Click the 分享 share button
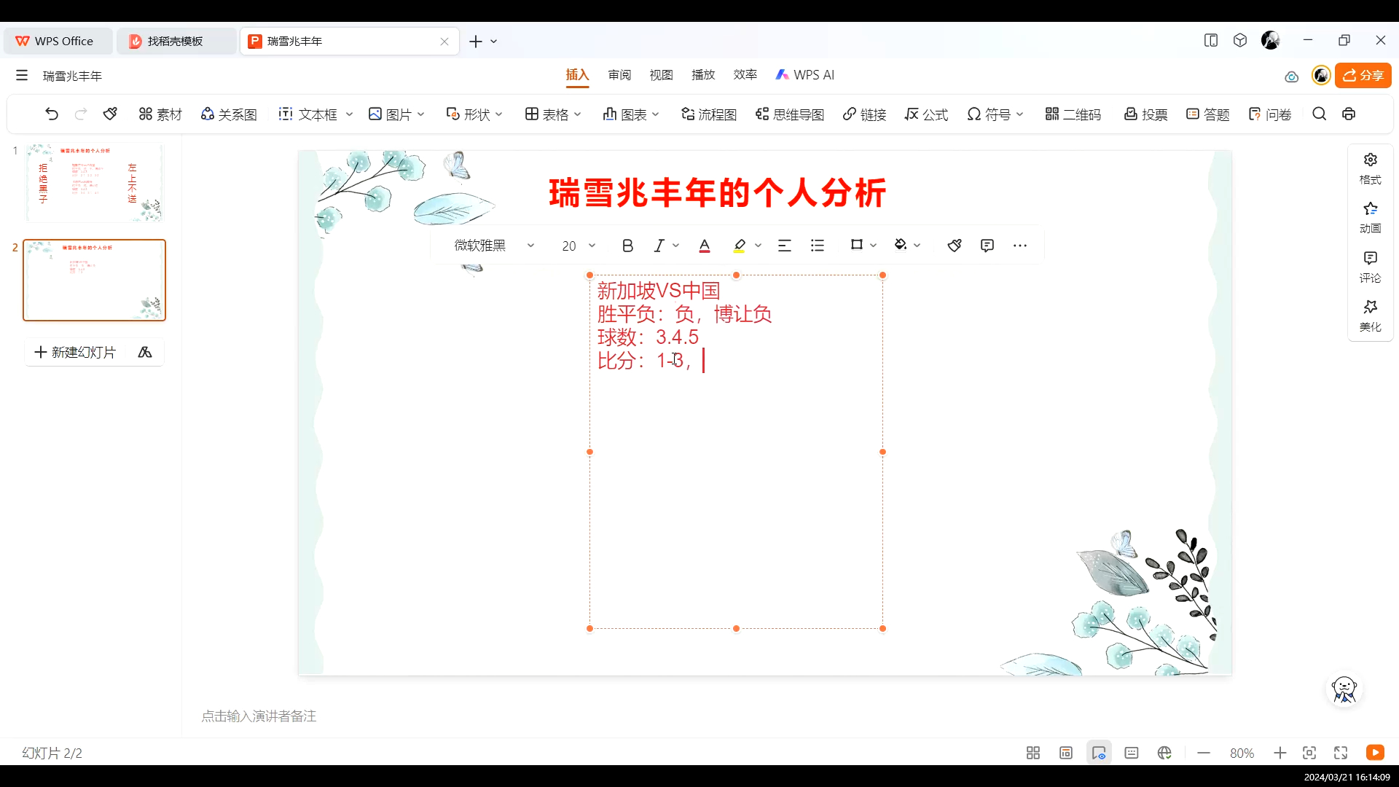The image size is (1399, 787). point(1363,75)
